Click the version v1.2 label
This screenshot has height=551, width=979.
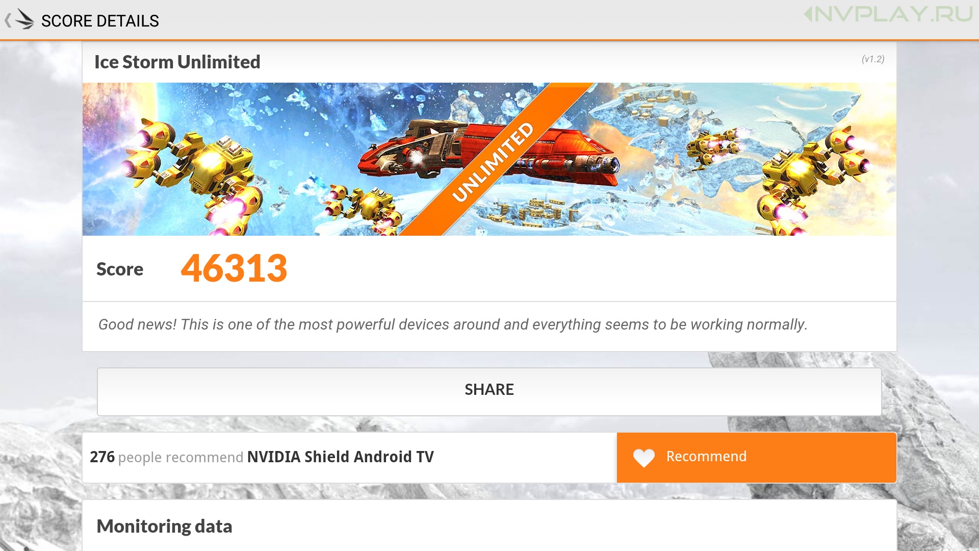[x=872, y=59]
